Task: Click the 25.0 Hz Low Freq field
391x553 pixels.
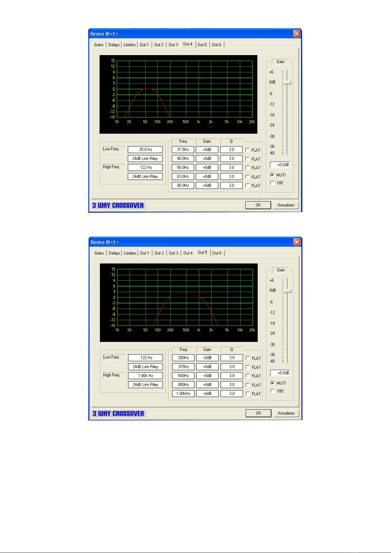Action: coord(145,150)
